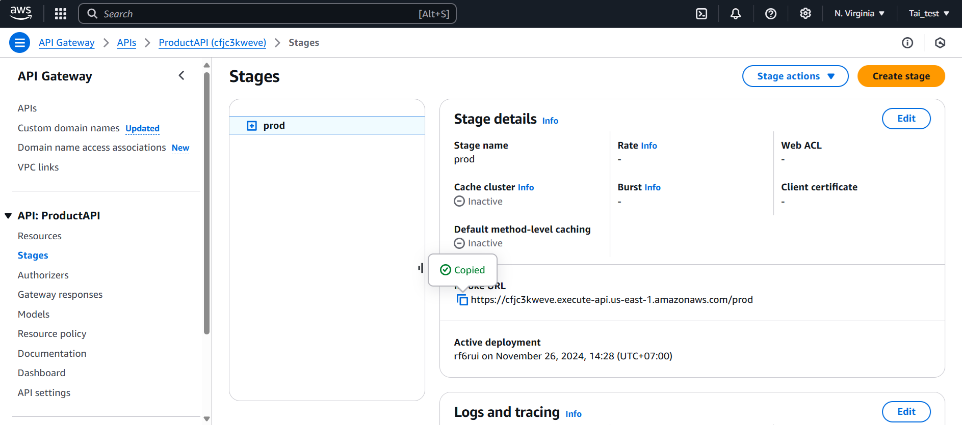Toggle the hamburger navigation menu button
This screenshot has height=425, width=962.
click(x=20, y=43)
